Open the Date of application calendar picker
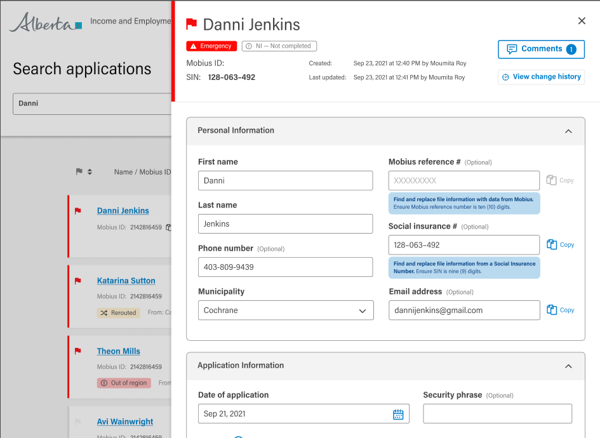600x438 pixels. click(x=398, y=414)
